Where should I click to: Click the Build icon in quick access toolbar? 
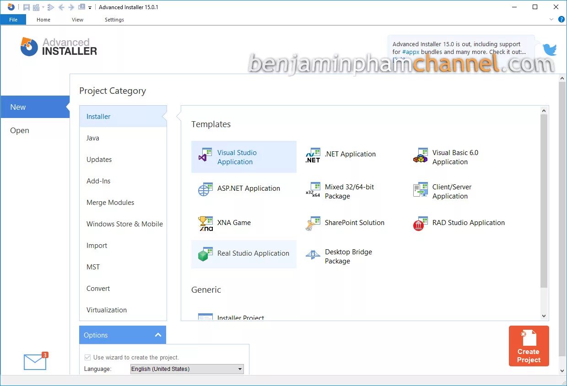(x=36, y=7)
